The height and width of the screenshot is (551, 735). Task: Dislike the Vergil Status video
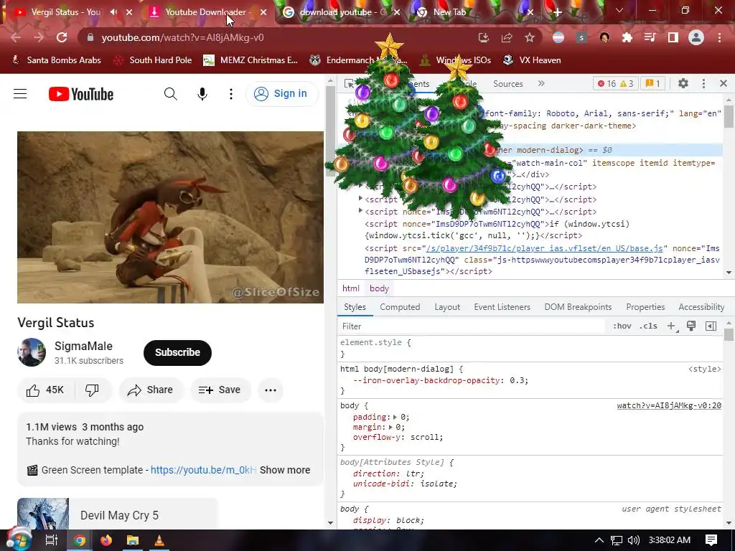(x=93, y=390)
